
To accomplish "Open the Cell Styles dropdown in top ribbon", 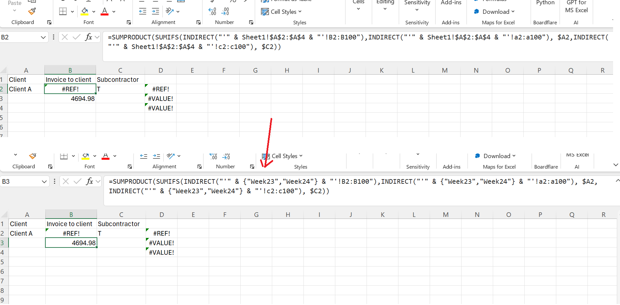I will point(281,12).
